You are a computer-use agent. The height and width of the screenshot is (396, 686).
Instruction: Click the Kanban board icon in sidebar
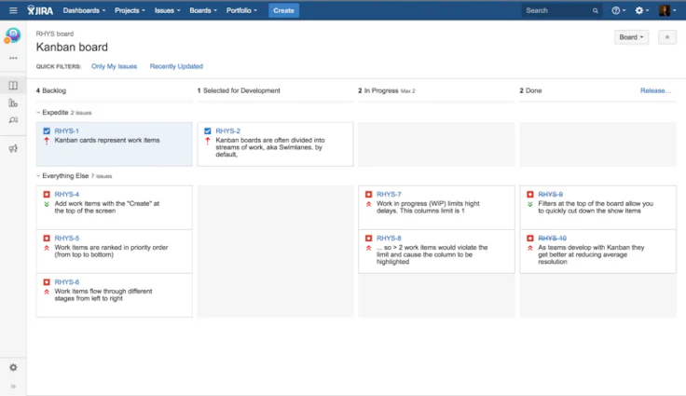[x=13, y=86]
